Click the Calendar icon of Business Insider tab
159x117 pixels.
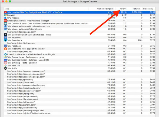[x=5, y=60]
